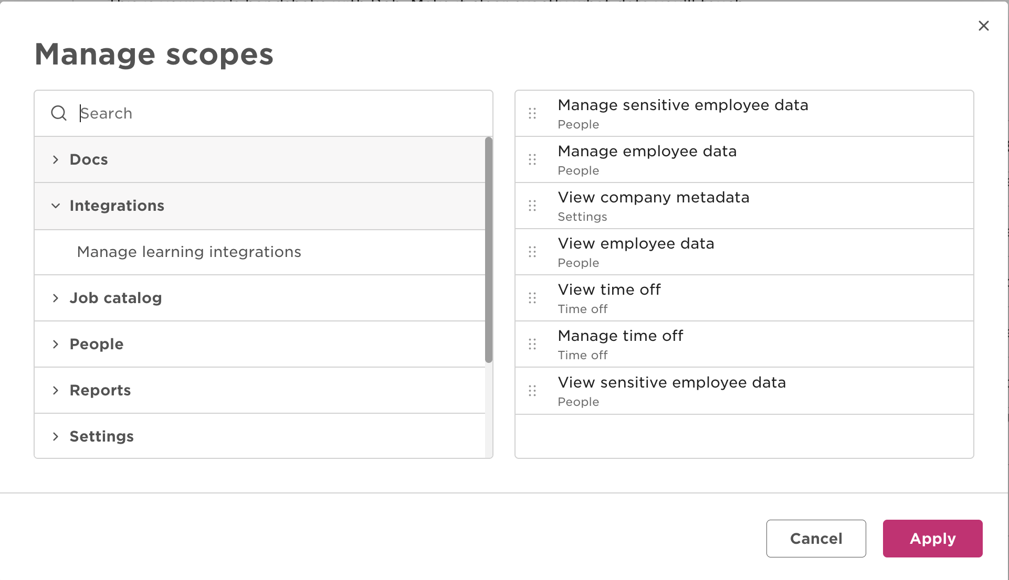This screenshot has height=580, width=1009.
Task: Expand the Reports category chevron
Action: point(56,390)
